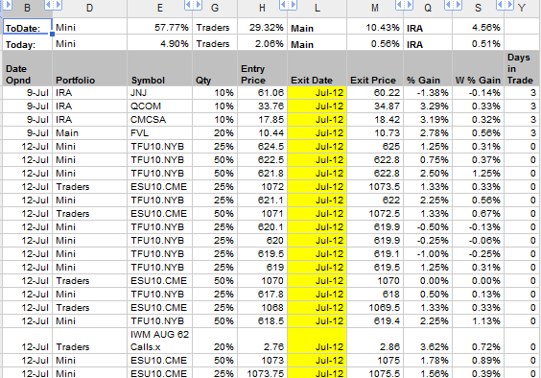Click the yellow Jul-12 exit date in JNJ row
This screenshot has width=541, height=378.
coord(318,93)
